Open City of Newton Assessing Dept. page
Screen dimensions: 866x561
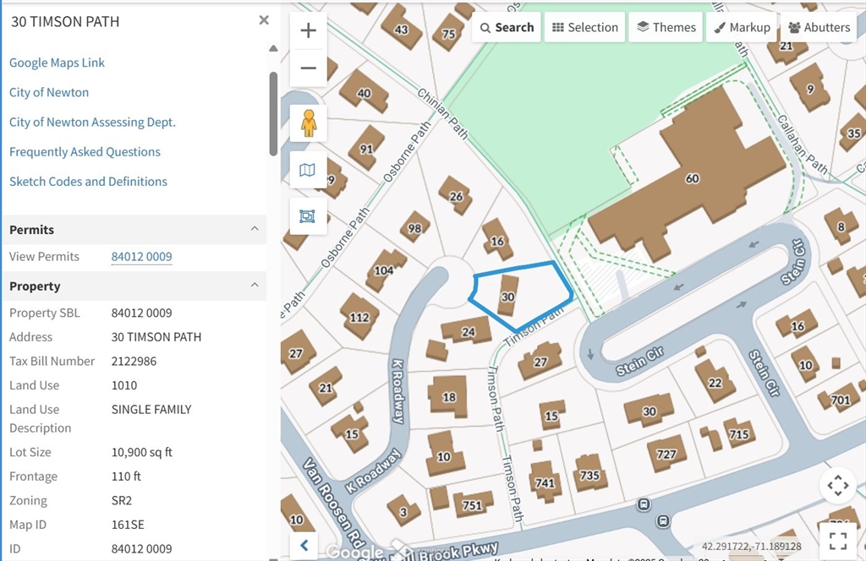(x=91, y=122)
